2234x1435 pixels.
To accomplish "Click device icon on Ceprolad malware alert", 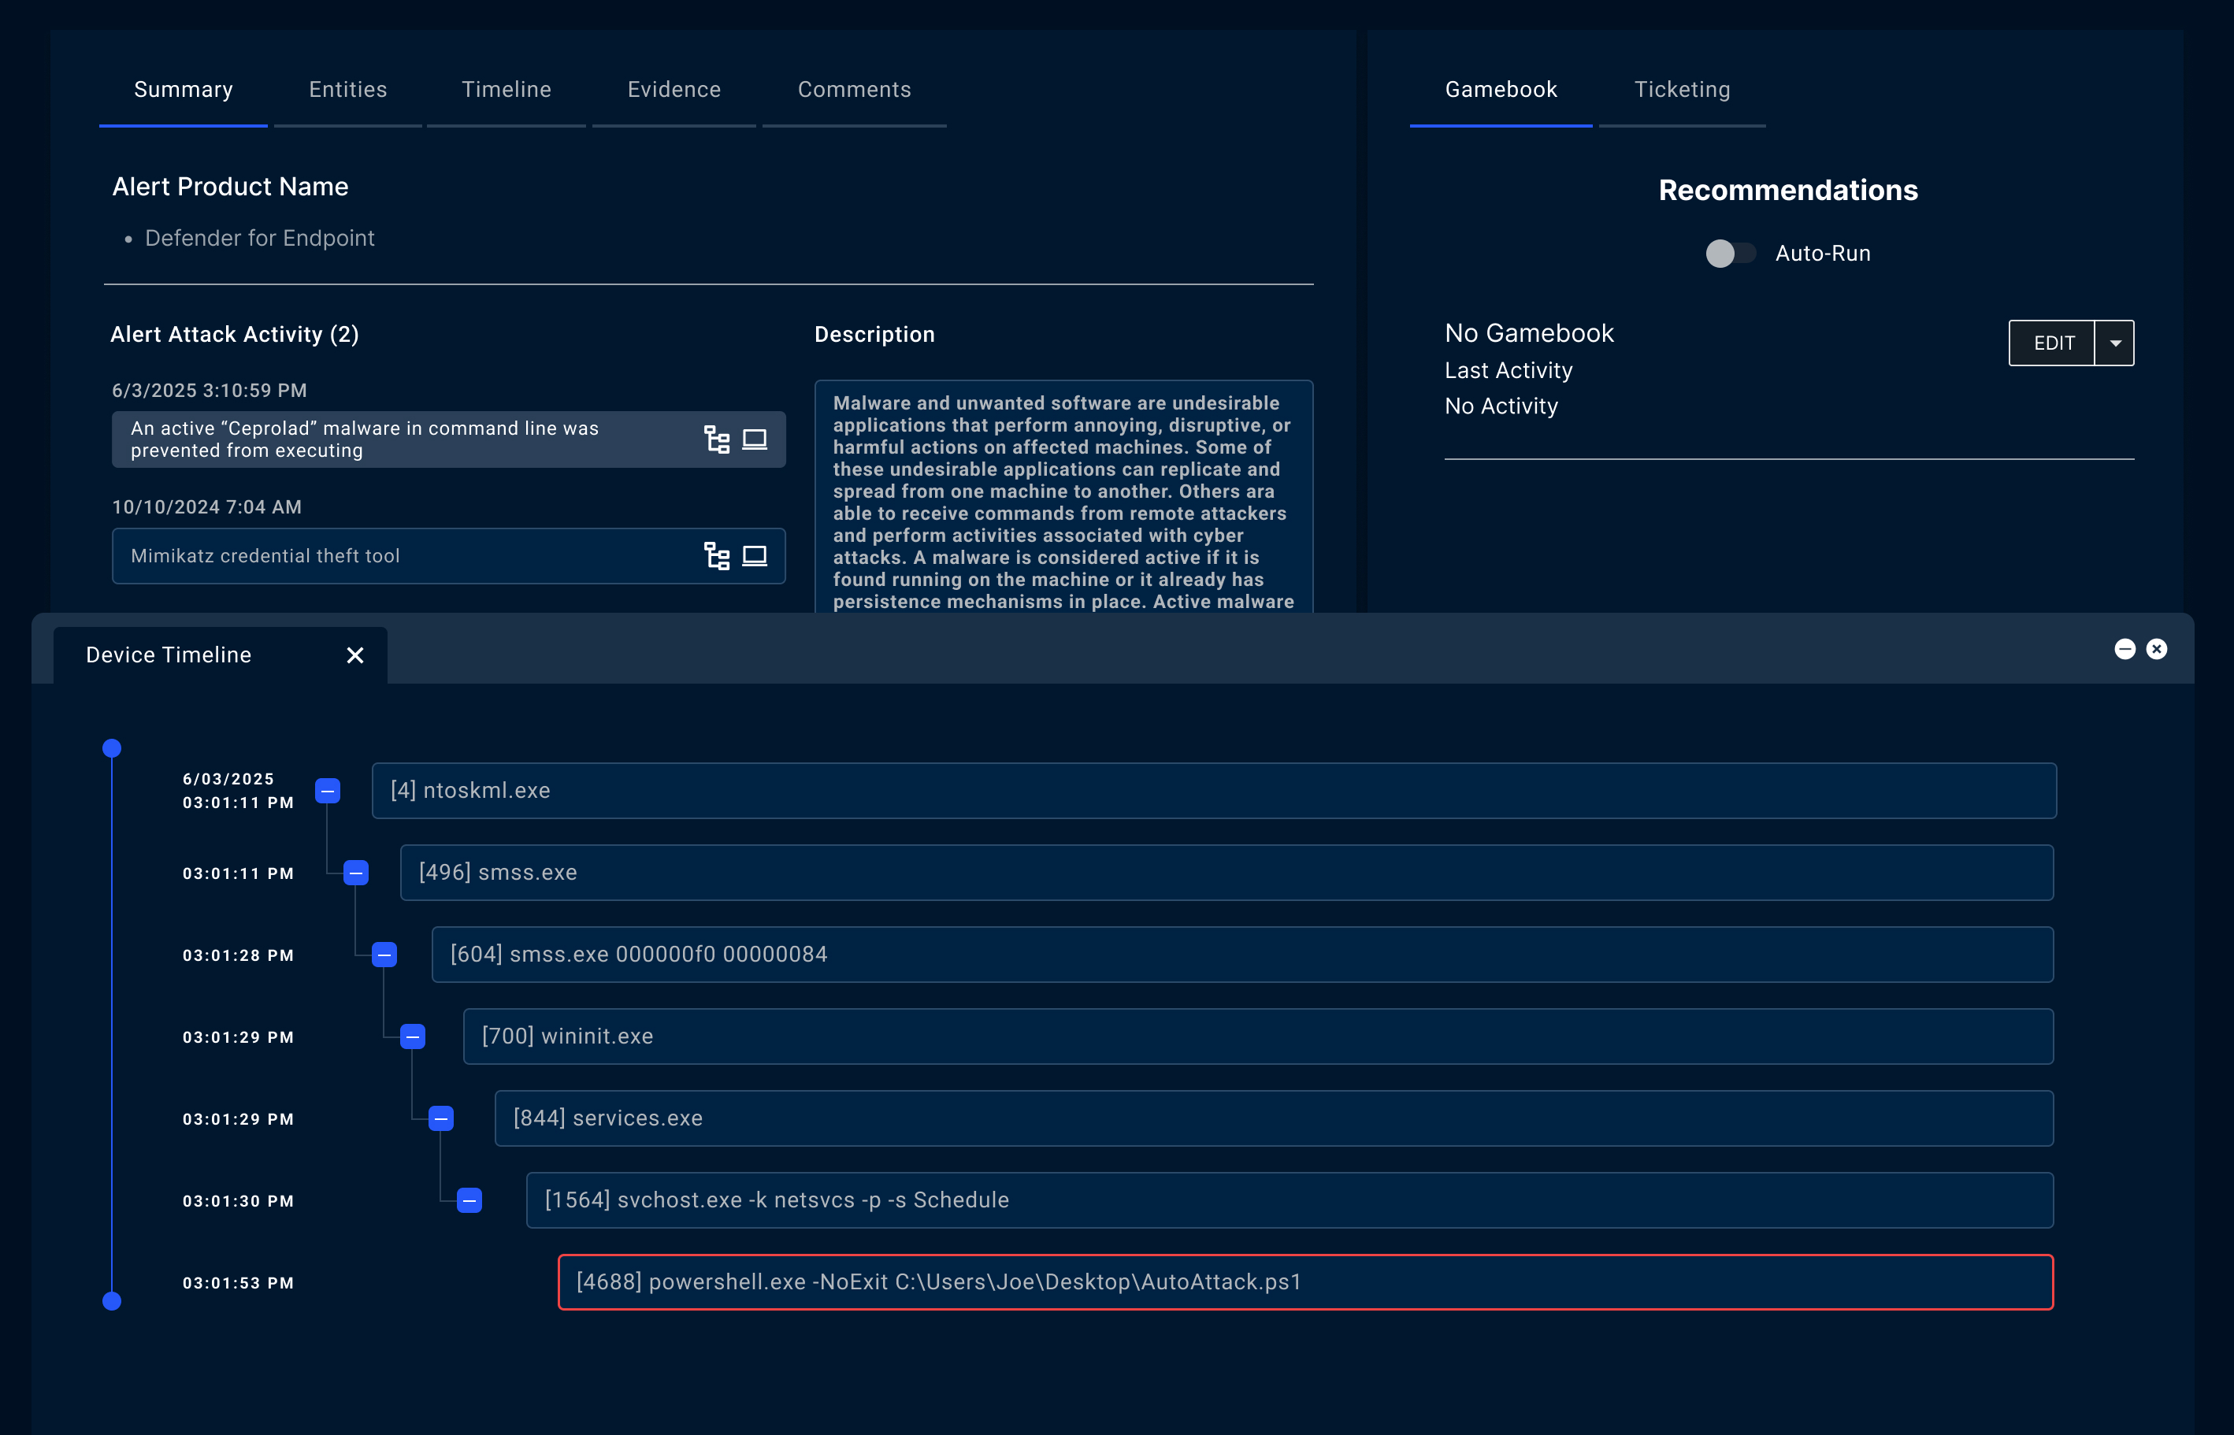I will point(754,439).
